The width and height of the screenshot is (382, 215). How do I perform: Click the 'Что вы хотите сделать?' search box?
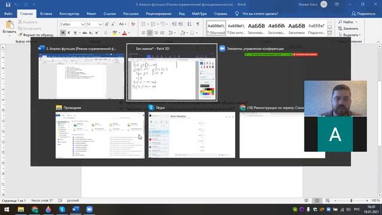tap(260, 14)
